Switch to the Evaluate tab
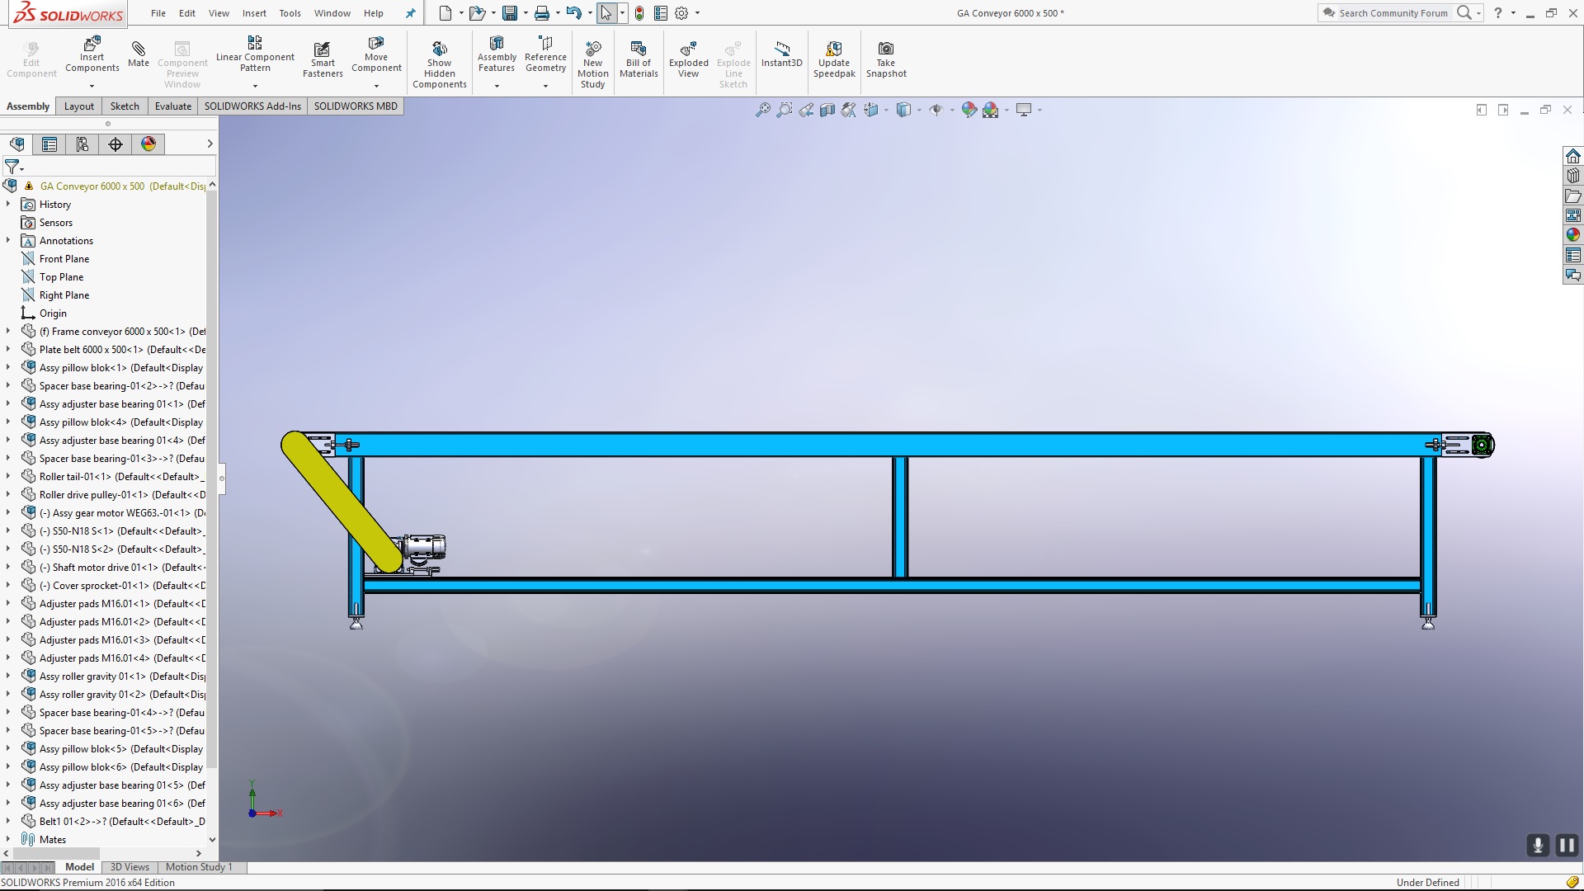The image size is (1584, 891). coord(173,106)
